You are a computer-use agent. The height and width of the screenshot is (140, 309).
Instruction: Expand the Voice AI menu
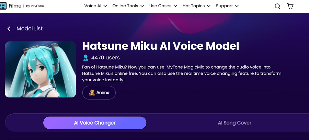tap(95, 6)
